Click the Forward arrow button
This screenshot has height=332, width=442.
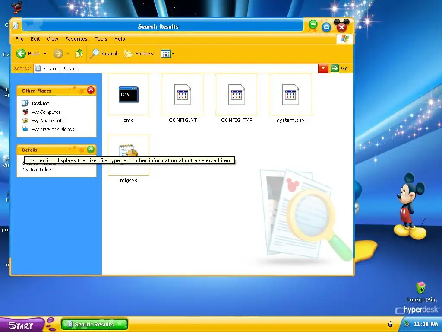(x=58, y=54)
